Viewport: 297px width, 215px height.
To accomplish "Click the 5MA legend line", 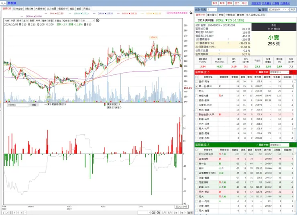I will tap(54, 14).
